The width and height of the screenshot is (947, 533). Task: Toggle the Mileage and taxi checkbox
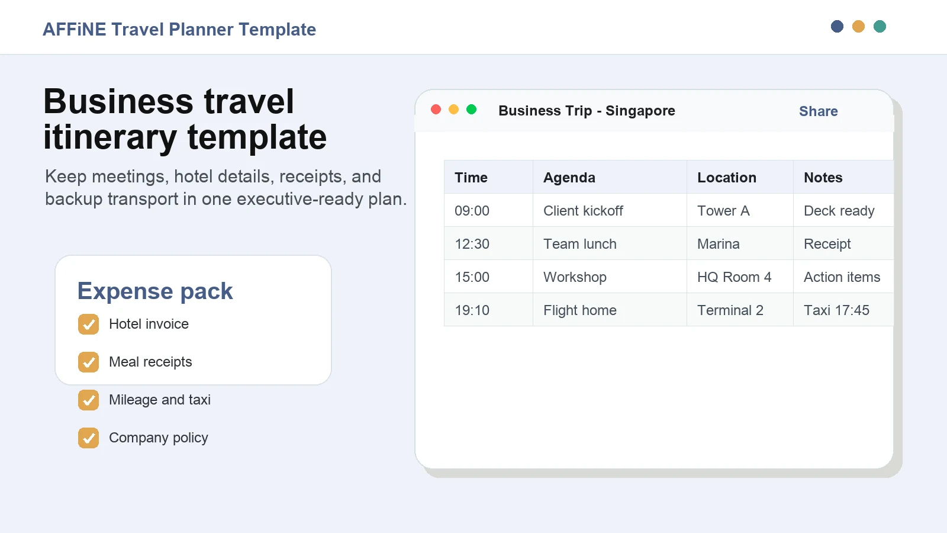(x=89, y=400)
